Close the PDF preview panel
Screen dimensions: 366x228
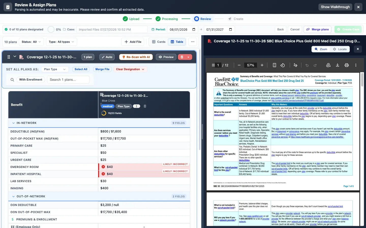[x=358, y=49]
